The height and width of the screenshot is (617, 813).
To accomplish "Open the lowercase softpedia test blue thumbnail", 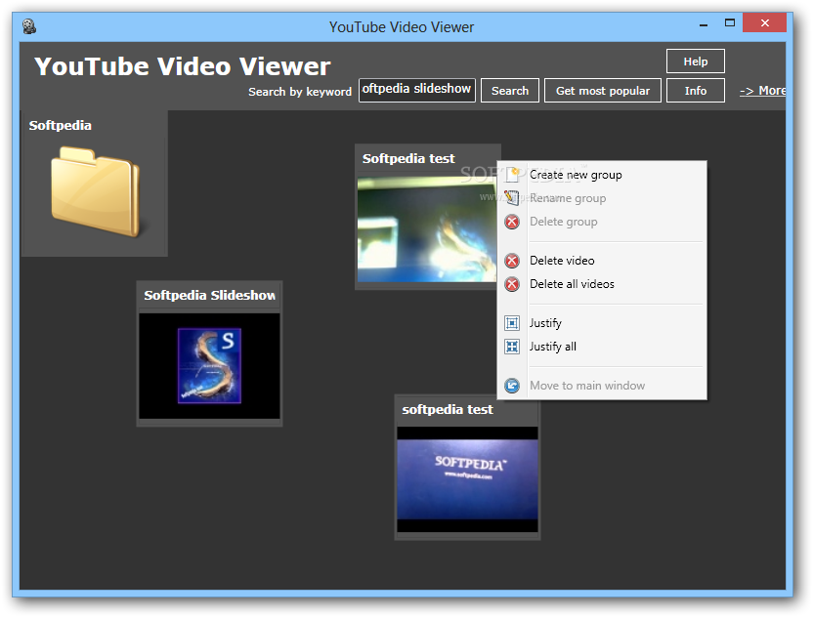I will pos(467,479).
